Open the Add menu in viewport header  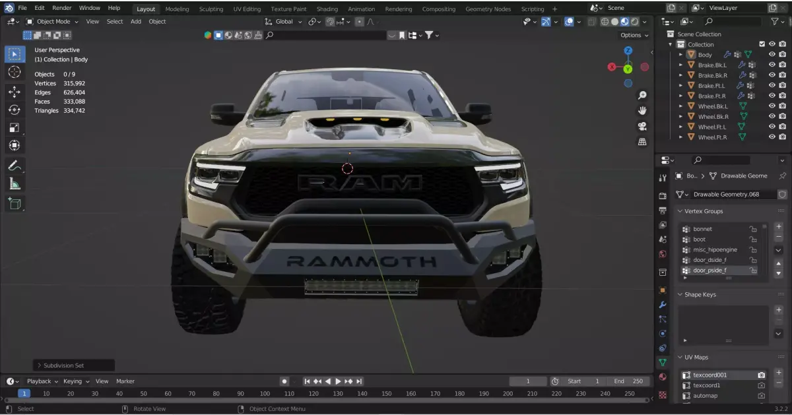[x=135, y=22]
